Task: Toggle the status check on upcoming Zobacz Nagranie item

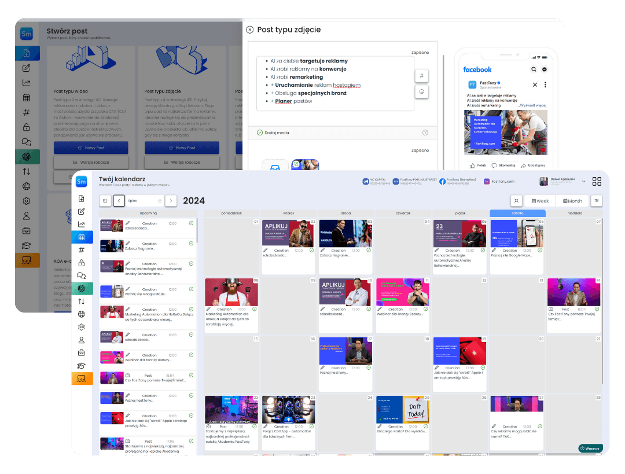Action: click(192, 243)
